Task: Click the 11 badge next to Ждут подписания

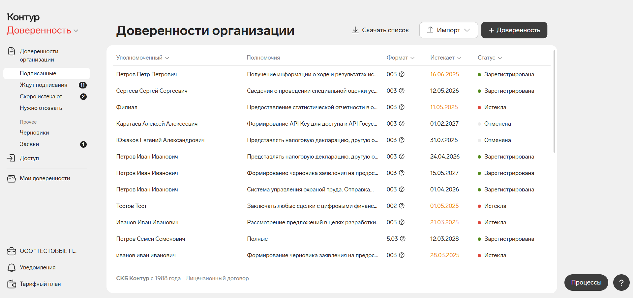Action: (83, 85)
